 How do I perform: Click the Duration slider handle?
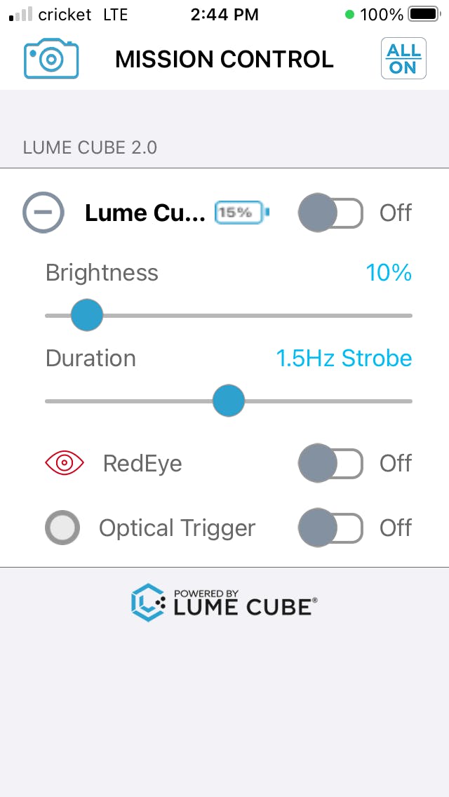[228, 401]
